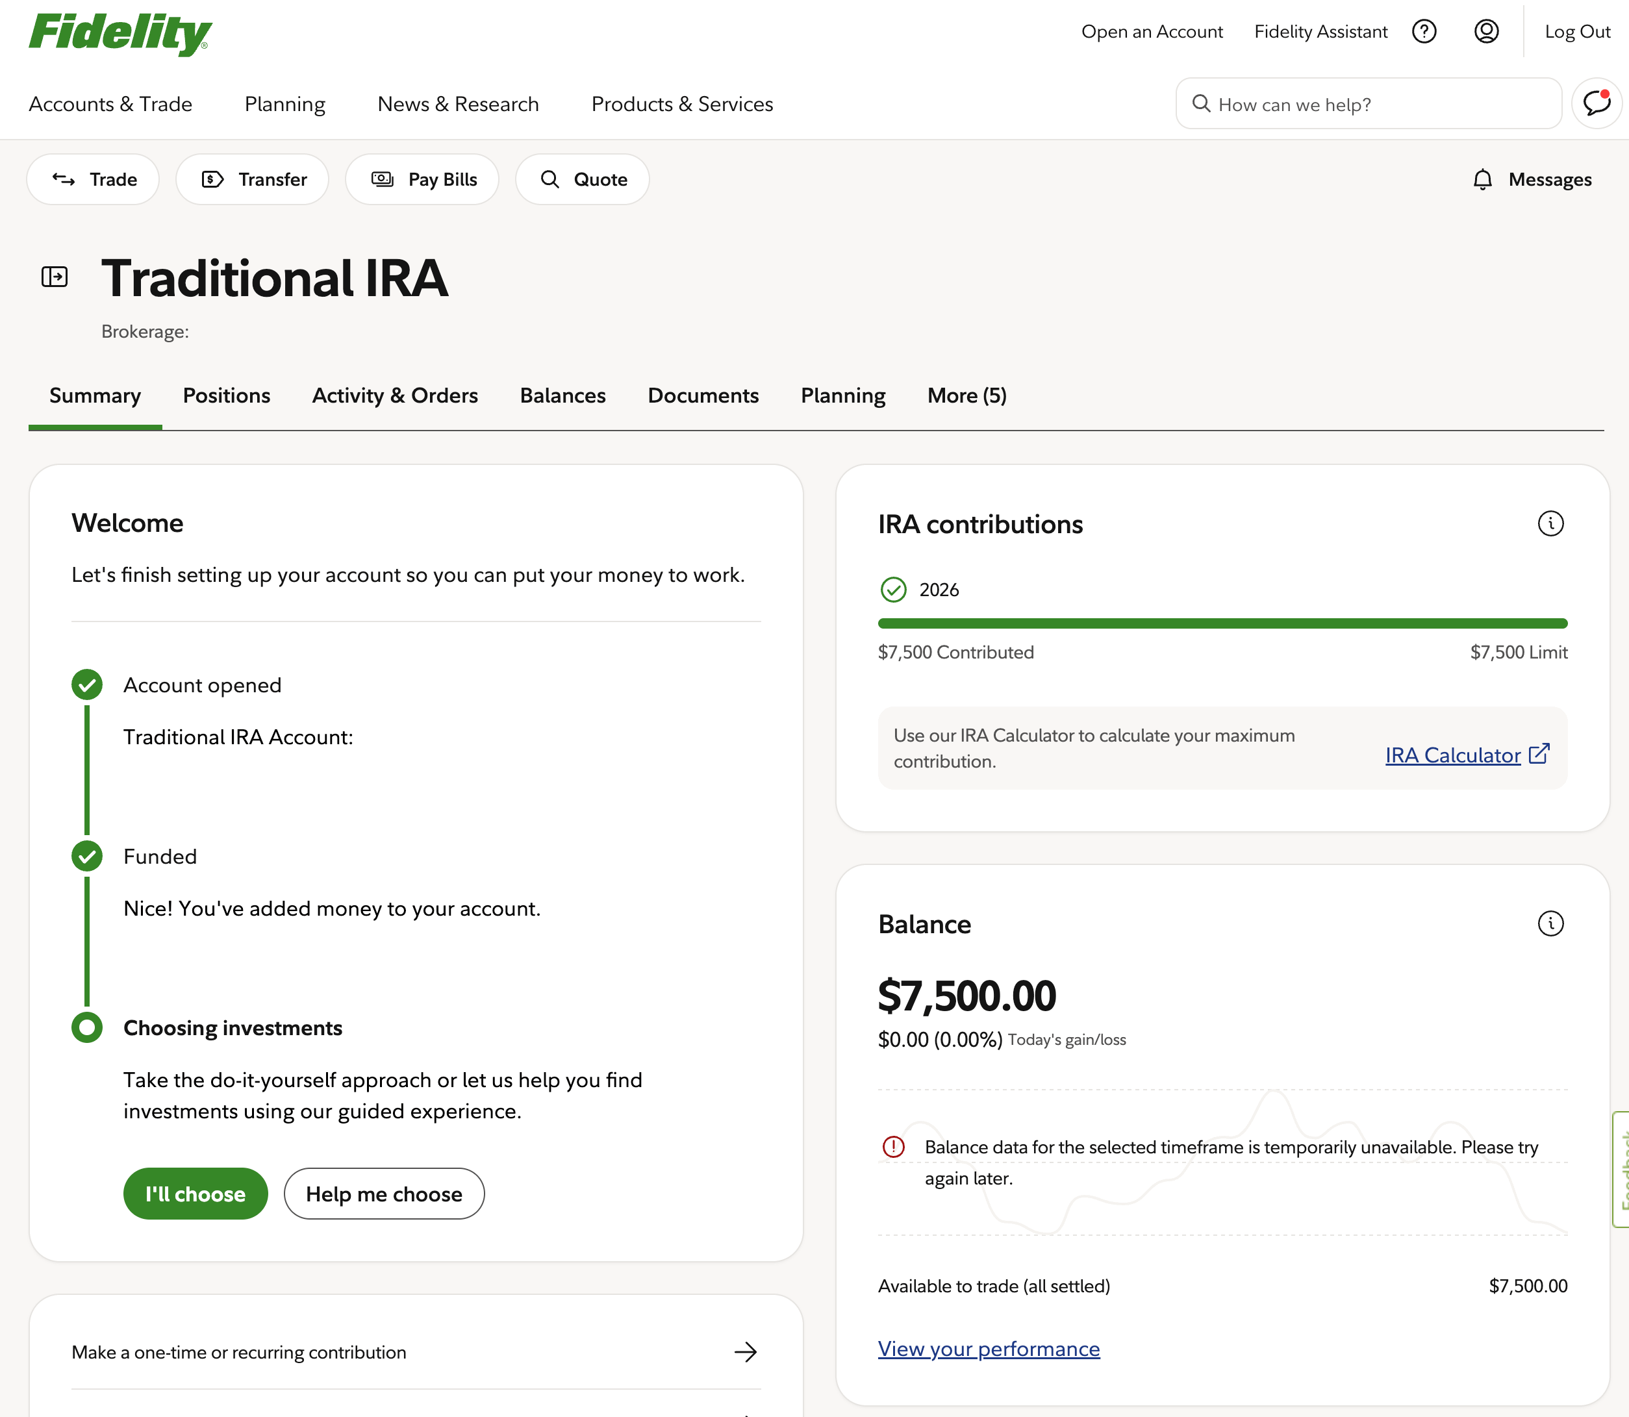Go to the Fidelity logo home
The height and width of the screenshot is (1417, 1629).
120,34
